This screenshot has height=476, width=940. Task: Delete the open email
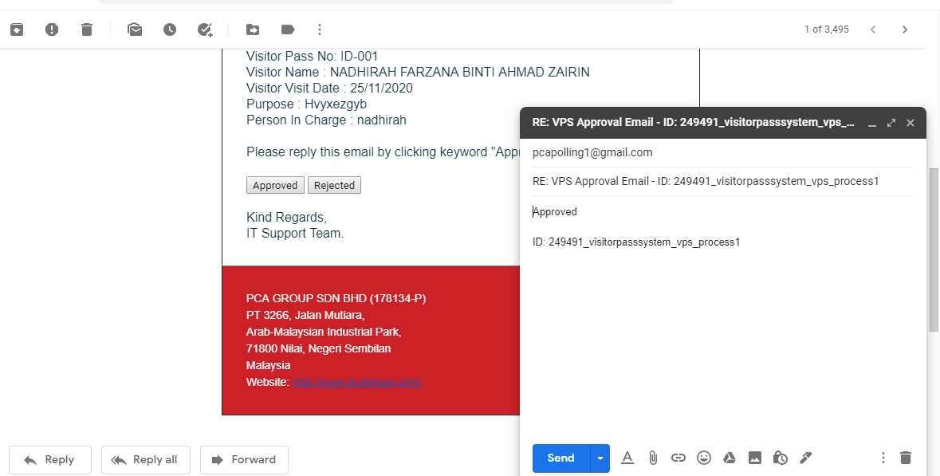(x=87, y=30)
